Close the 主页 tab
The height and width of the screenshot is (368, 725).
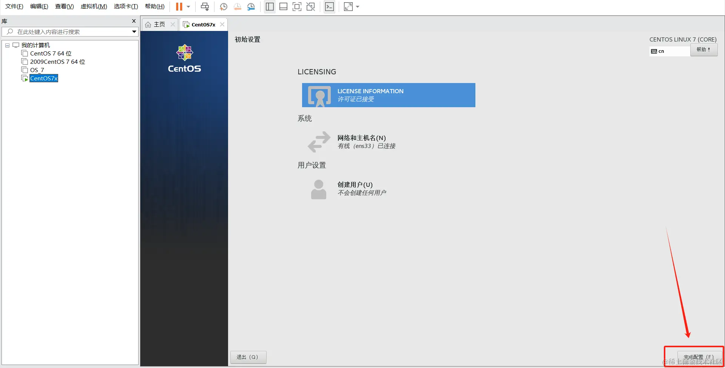[173, 25]
